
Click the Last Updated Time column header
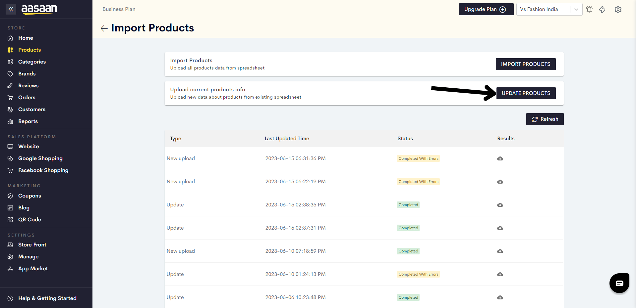[287, 139]
